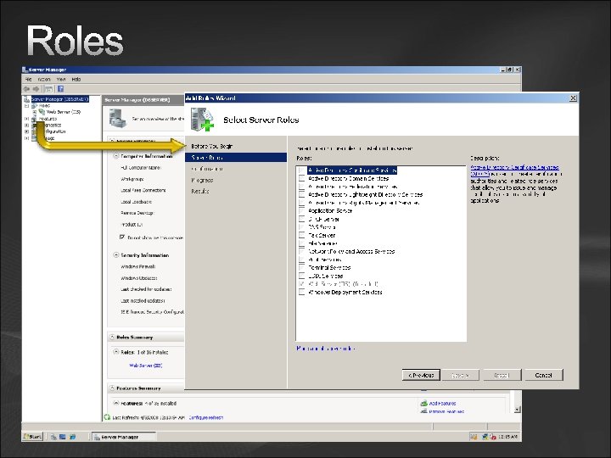Open Active Directory Certificate Services description link
This screenshot has width=611, height=458.
pyautogui.click(x=514, y=170)
